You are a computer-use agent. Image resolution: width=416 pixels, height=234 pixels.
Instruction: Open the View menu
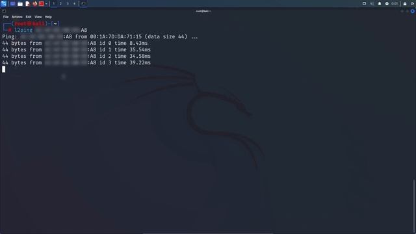pos(38,17)
